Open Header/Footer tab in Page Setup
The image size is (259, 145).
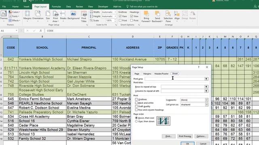click(161, 74)
